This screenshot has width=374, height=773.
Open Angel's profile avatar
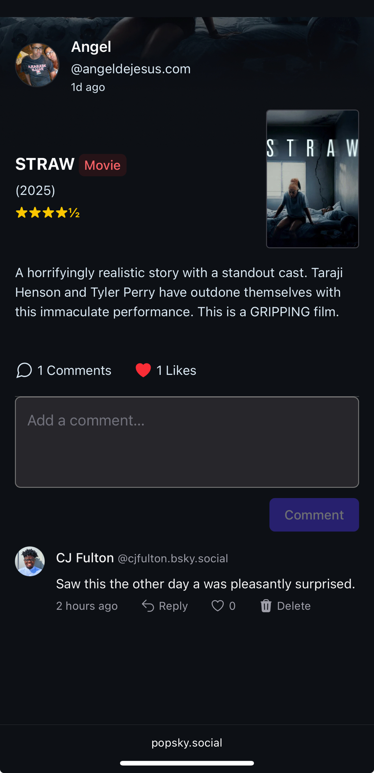point(37,65)
